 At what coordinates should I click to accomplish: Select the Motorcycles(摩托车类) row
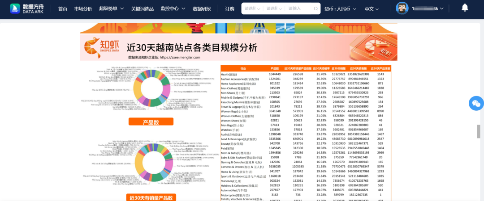(x=306, y=195)
